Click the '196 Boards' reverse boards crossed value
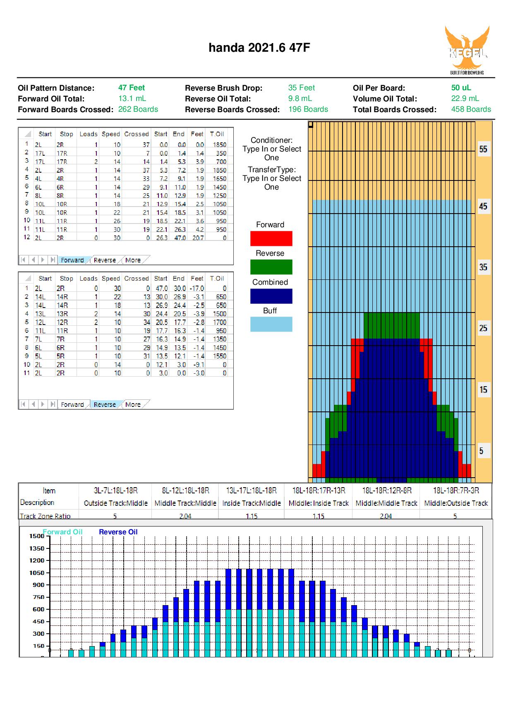The width and height of the screenshot is (513, 726). point(308,109)
